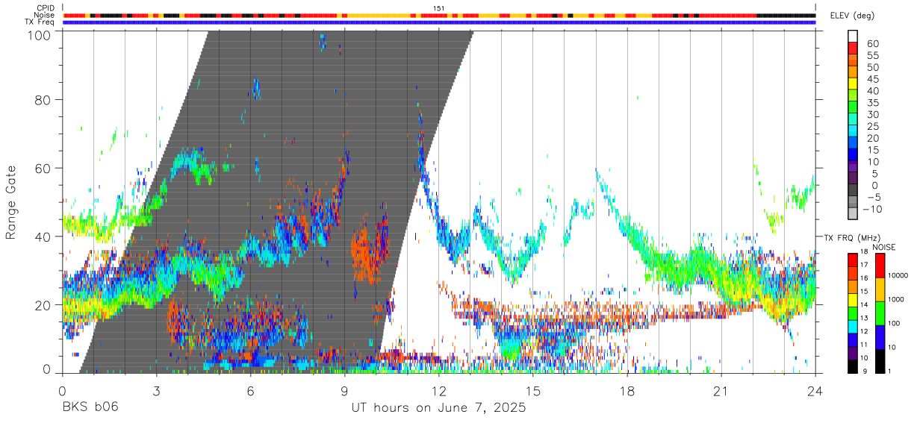917x423 pixels.
Task: Click the NOISE legend label '10000'
Action: [900, 276]
